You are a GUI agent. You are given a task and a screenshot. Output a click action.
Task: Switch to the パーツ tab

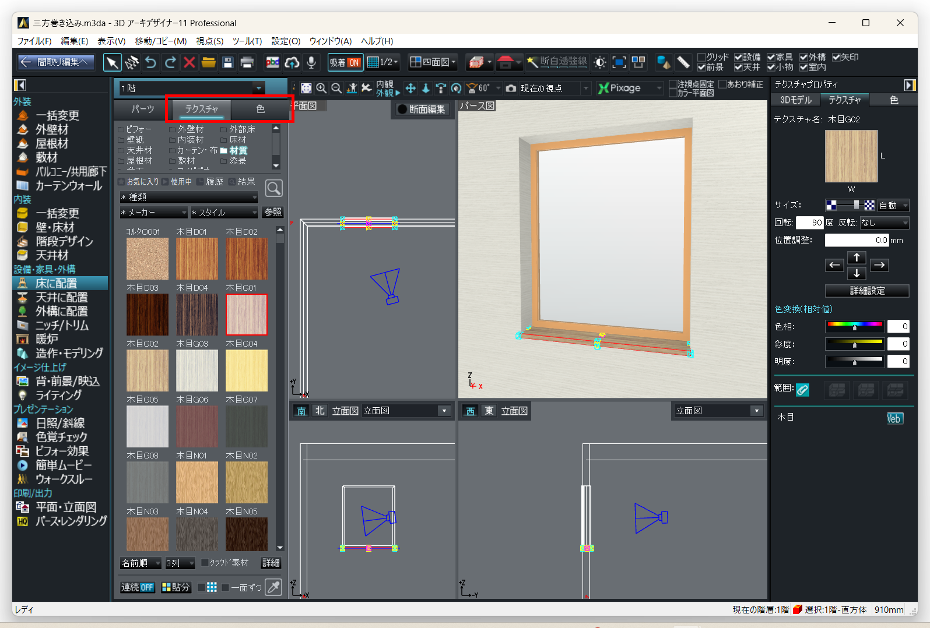tap(142, 109)
